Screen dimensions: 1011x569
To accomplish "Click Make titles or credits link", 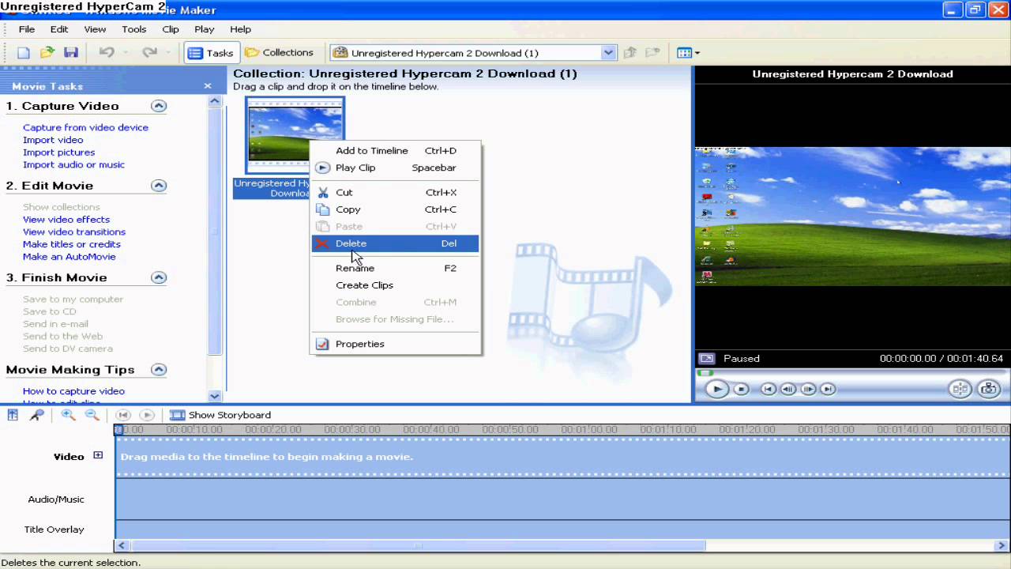I will pyautogui.click(x=72, y=245).
